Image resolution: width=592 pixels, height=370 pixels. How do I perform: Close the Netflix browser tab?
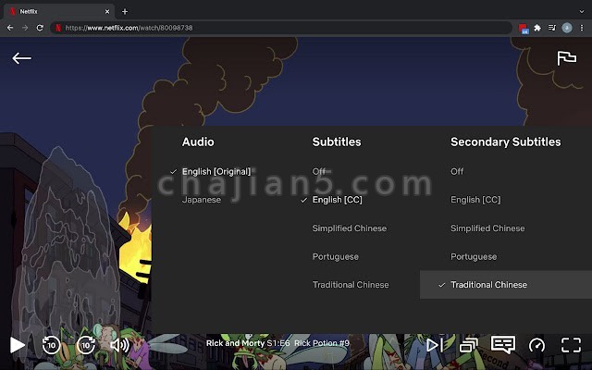coord(107,12)
